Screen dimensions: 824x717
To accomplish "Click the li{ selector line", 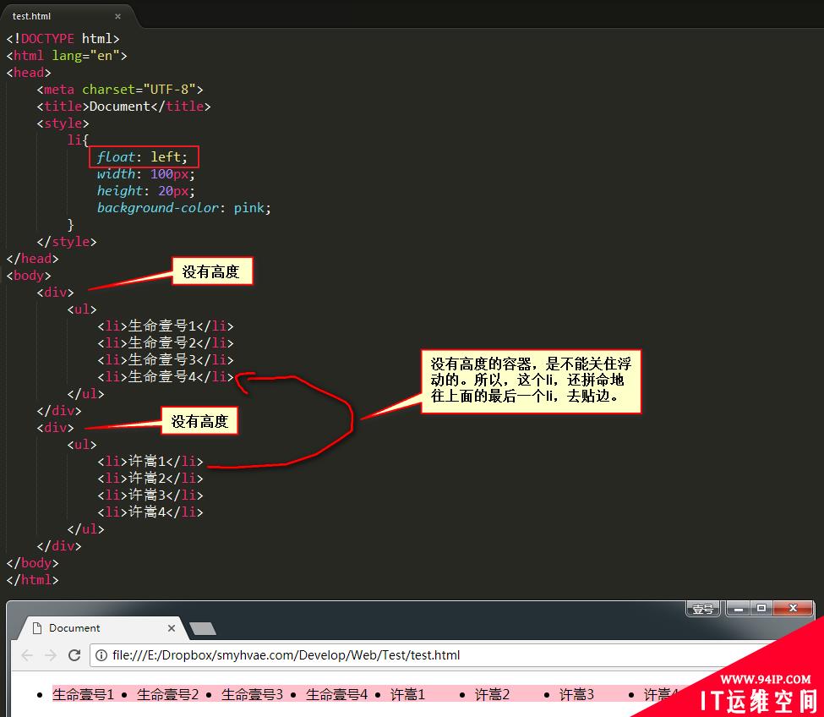I will [x=78, y=140].
